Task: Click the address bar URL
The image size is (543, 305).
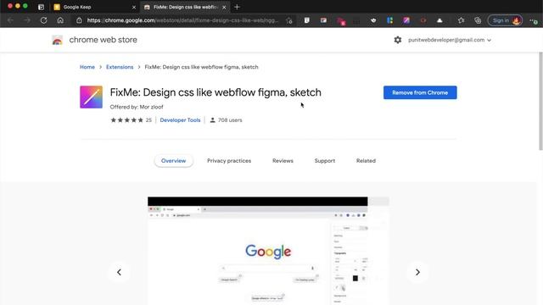Action: point(182,20)
